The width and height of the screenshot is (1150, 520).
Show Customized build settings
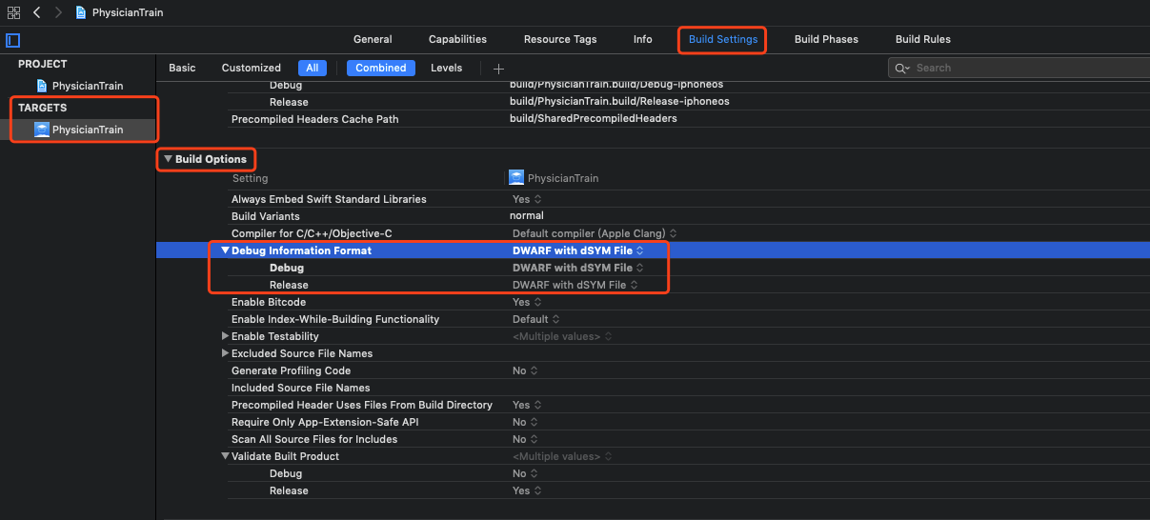pyautogui.click(x=252, y=68)
